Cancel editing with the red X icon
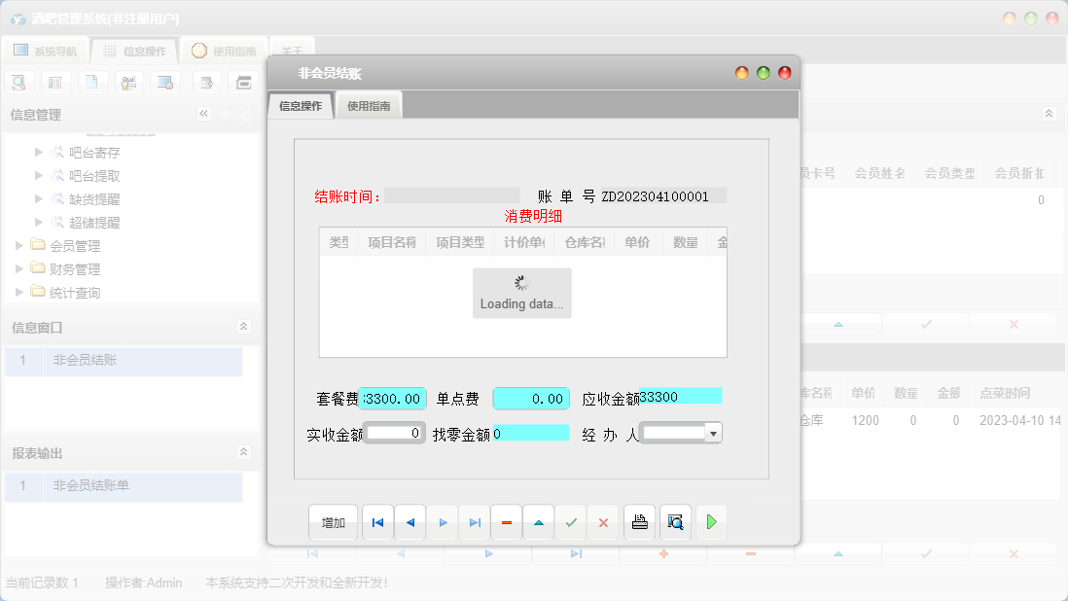 click(603, 522)
